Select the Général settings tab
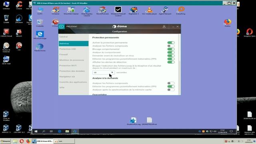This screenshot has width=256, height=144. [74, 37]
